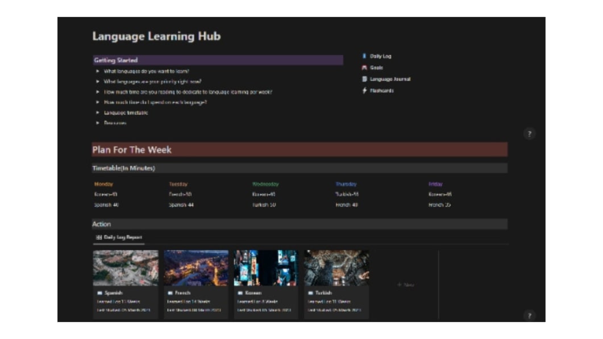
Task: Click the Daily Log calendar icon
Action: 364,55
